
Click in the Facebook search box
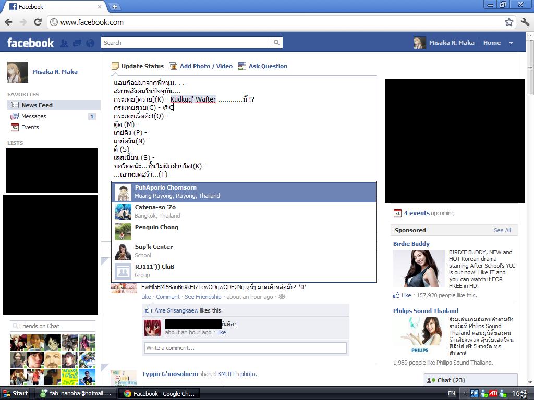pyautogui.click(x=186, y=43)
